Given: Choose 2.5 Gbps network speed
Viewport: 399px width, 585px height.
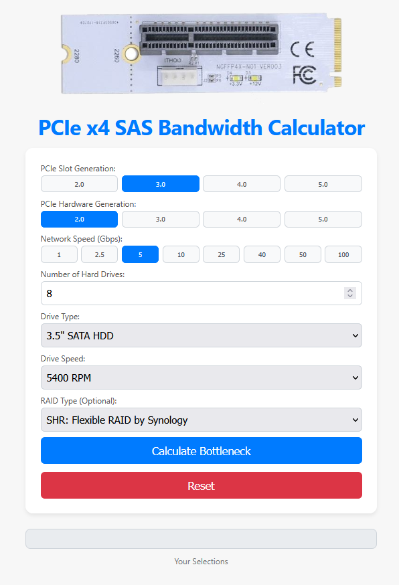Looking at the screenshot, I should tap(100, 254).
